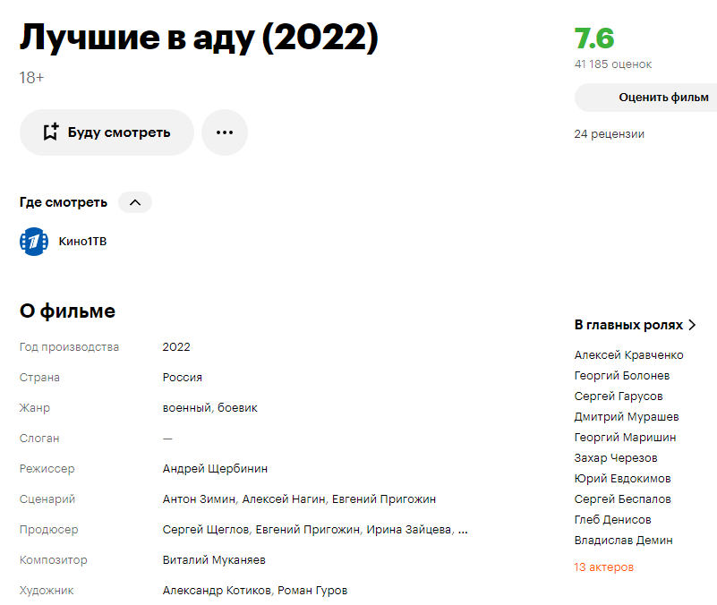Image resolution: width=717 pixels, height=605 pixels.
Task: Open director Андрей Щербинин page
Action: 215,469
